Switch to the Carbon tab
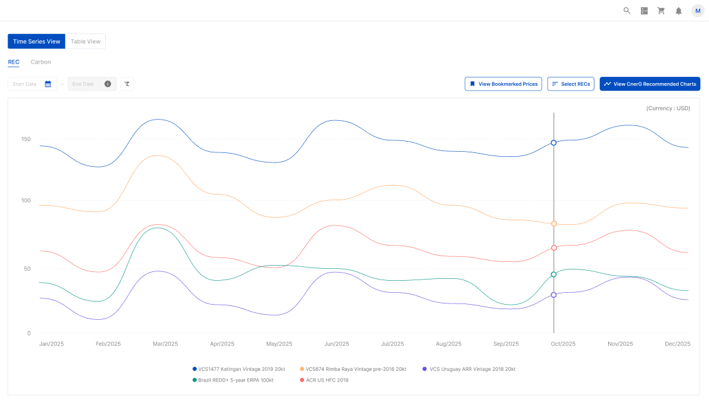This screenshot has width=709, height=413. coord(40,62)
